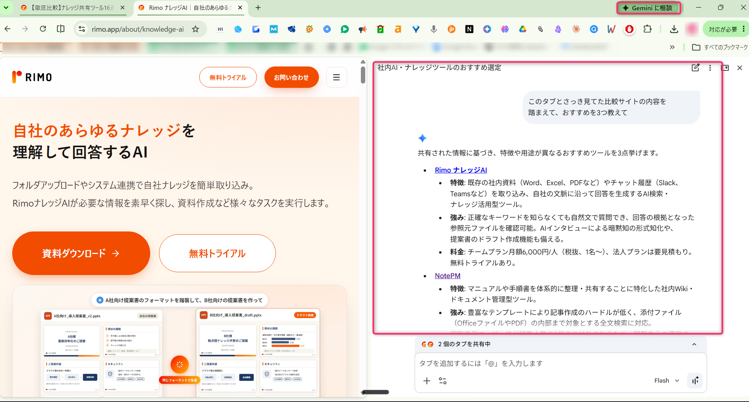This screenshot has height=402, width=749.
Task: Pop out the Gemini side panel
Action: tap(725, 68)
